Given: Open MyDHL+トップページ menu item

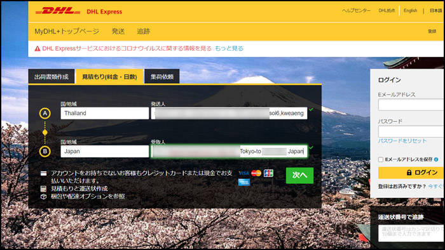Looking at the screenshot, I should [67, 32].
